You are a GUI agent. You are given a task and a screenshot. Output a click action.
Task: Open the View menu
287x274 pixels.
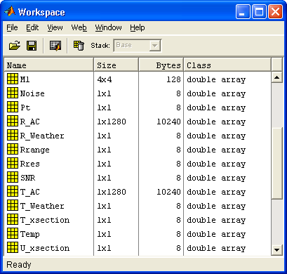tap(55, 27)
